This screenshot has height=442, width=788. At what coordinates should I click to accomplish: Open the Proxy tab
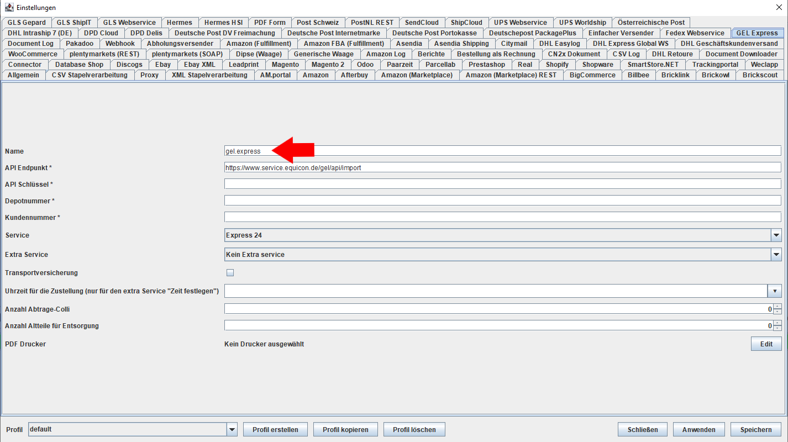(150, 75)
